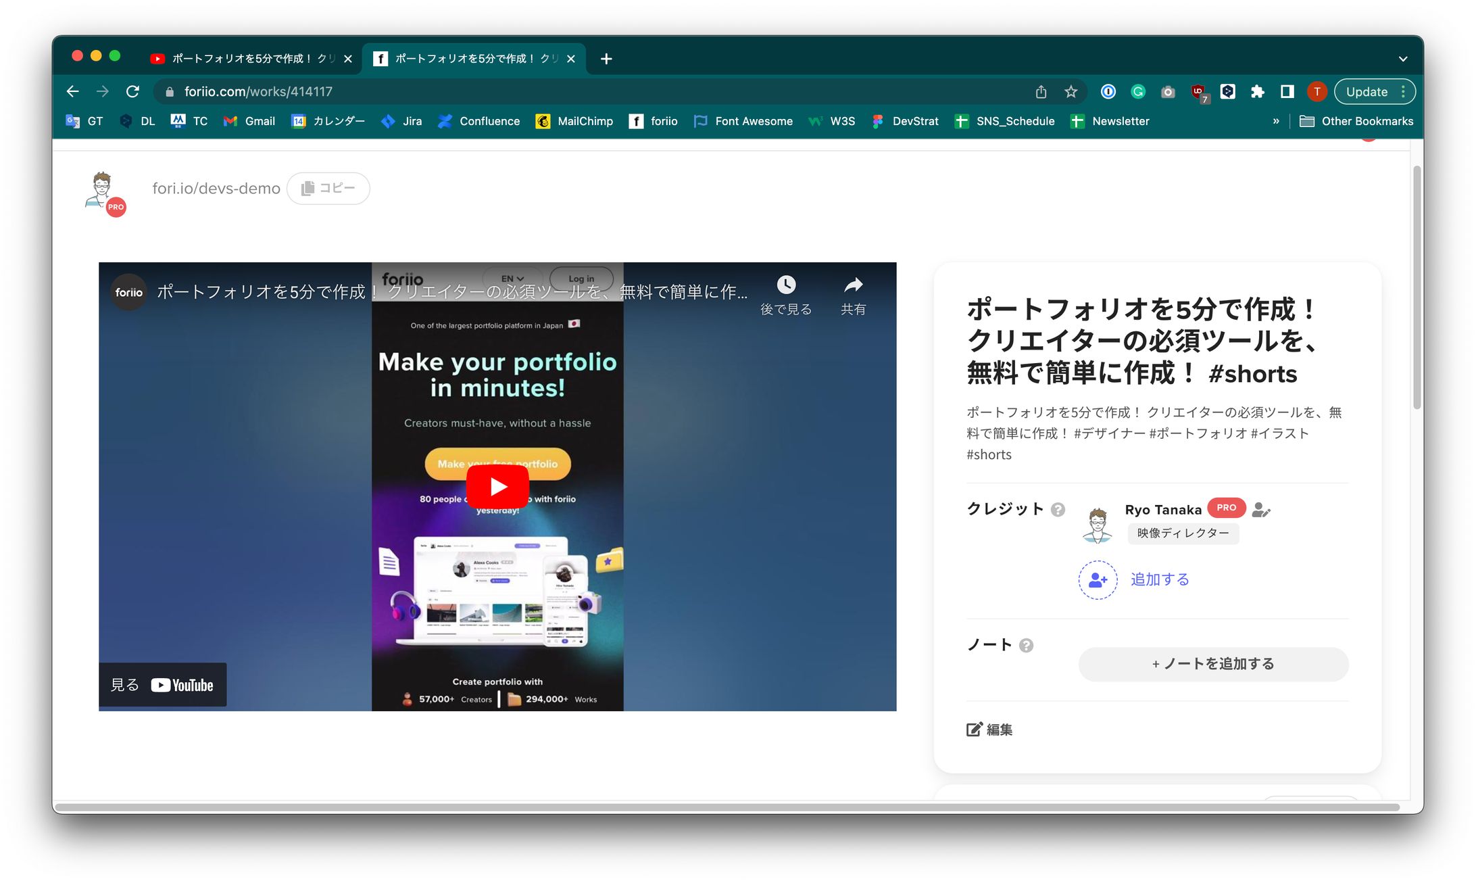Click the credit help question icon
1476x883 pixels.
point(1058,510)
